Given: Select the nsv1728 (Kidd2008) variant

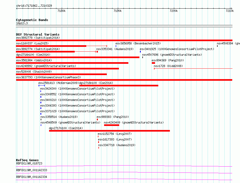Looking at the screenshot, I should pyautogui.click(x=168, y=66).
